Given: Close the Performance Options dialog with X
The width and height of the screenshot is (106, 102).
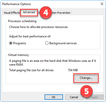Looking at the screenshot, I should click(102, 4).
